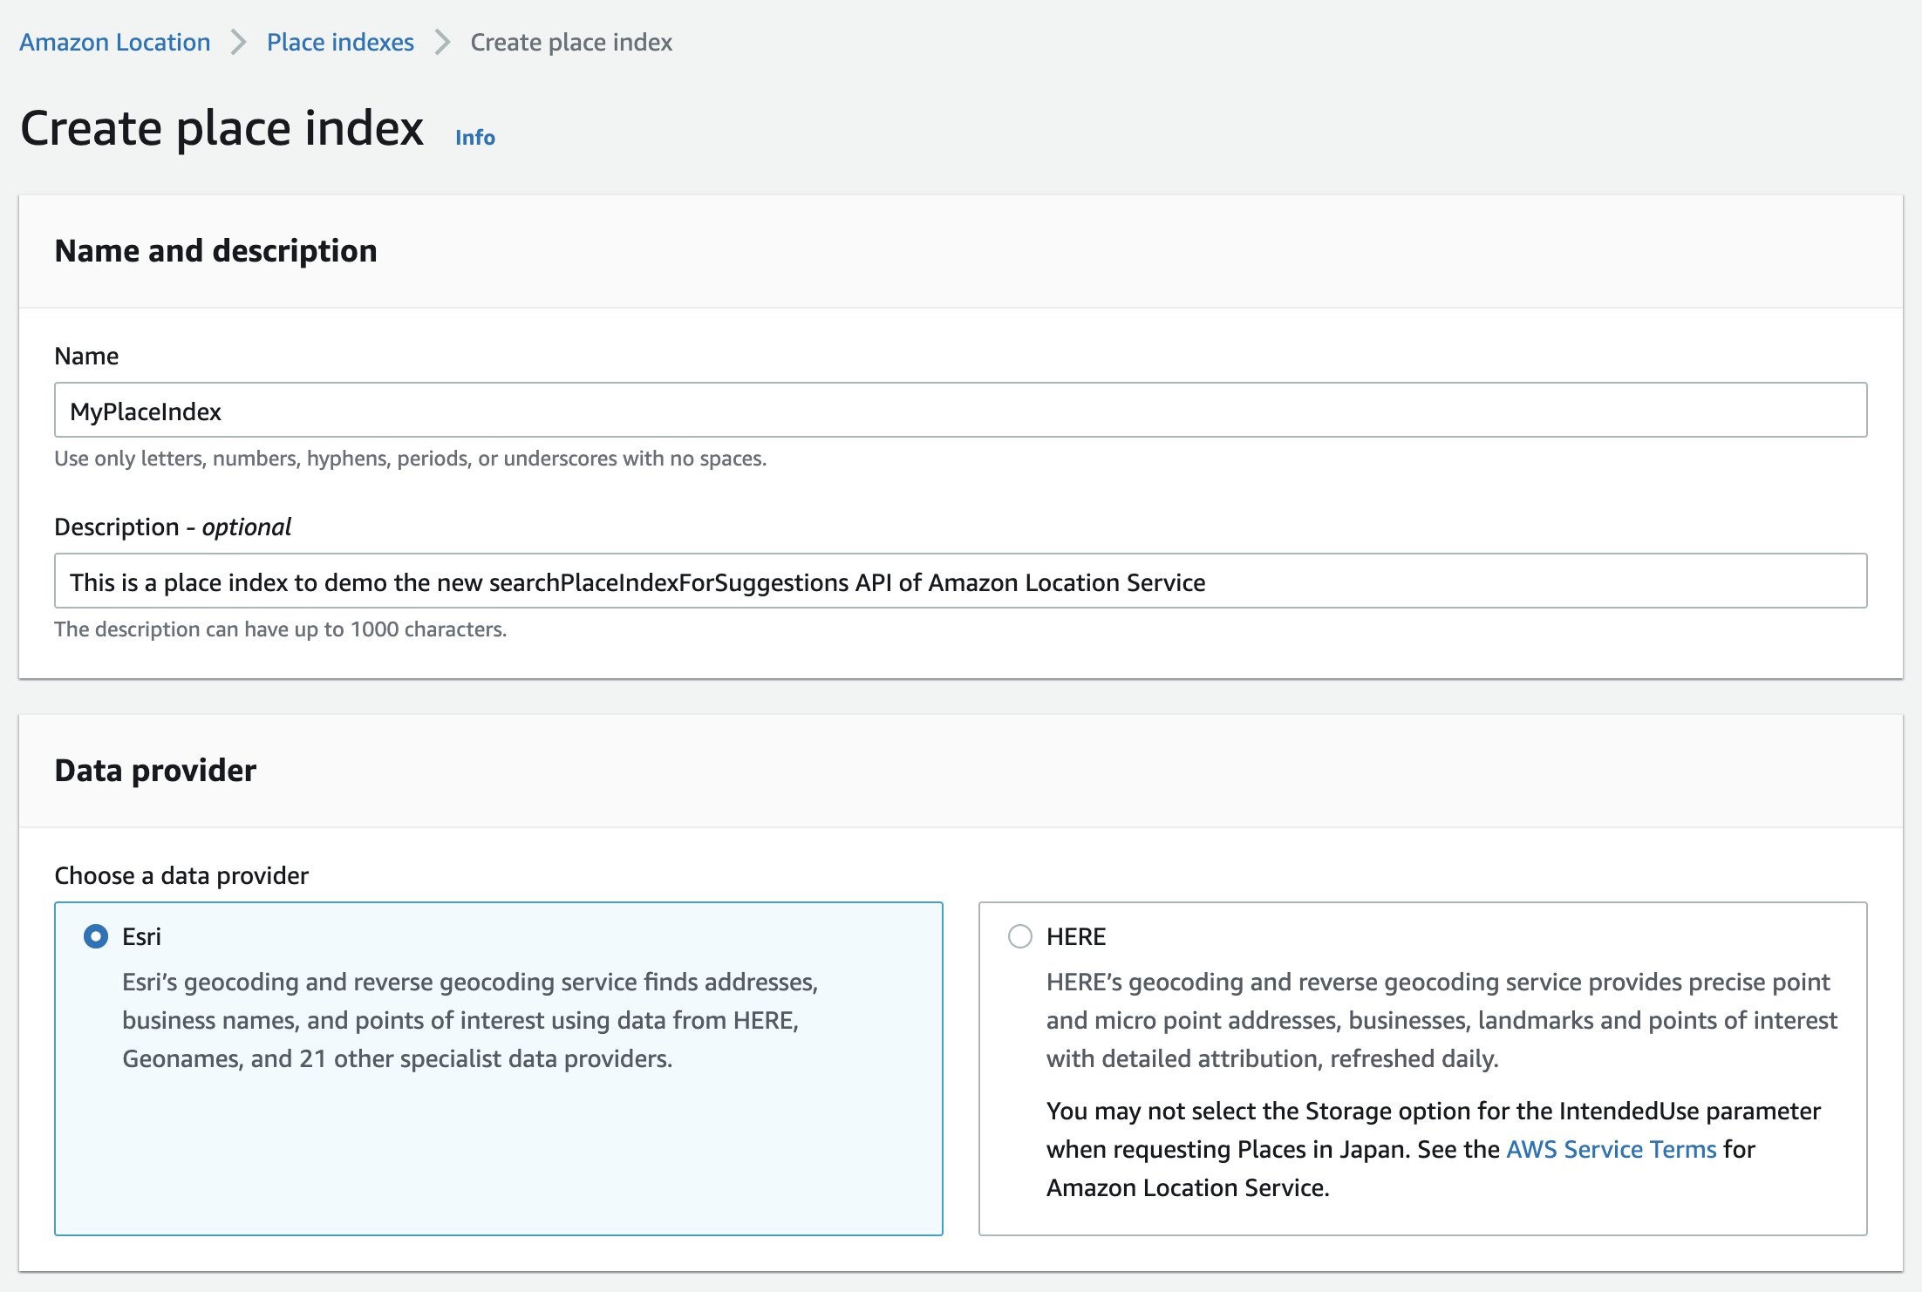Click the HERE Japan storage restriction note

pyautogui.click(x=1434, y=1149)
